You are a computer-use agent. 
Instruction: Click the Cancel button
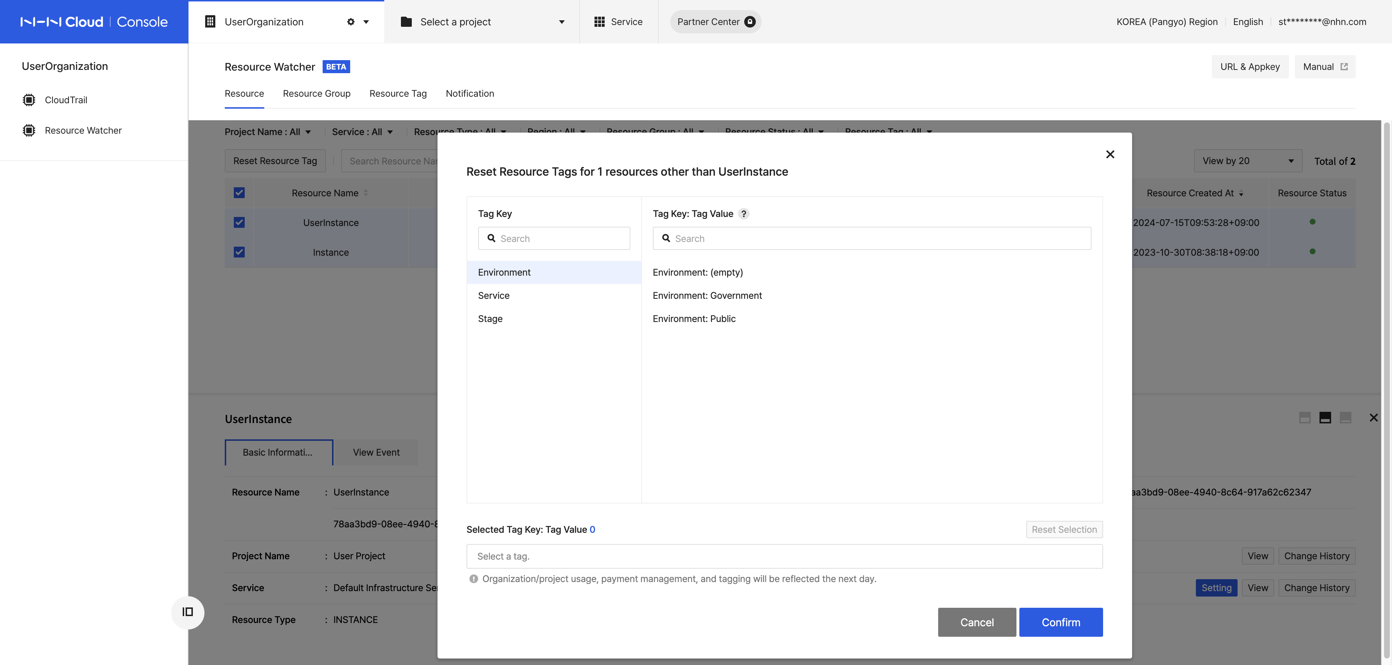pyautogui.click(x=977, y=622)
